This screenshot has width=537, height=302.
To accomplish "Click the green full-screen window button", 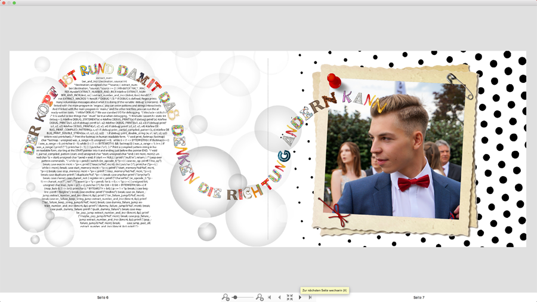I will [14, 3].
